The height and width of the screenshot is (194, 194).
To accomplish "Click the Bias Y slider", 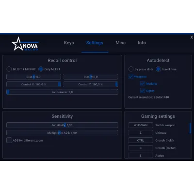I will pos(91,77).
